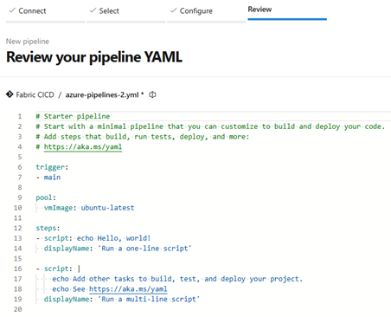The height and width of the screenshot is (317, 391).
Task: Click the rename file icon beside azure-pipelines-2.yml
Action: point(152,94)
